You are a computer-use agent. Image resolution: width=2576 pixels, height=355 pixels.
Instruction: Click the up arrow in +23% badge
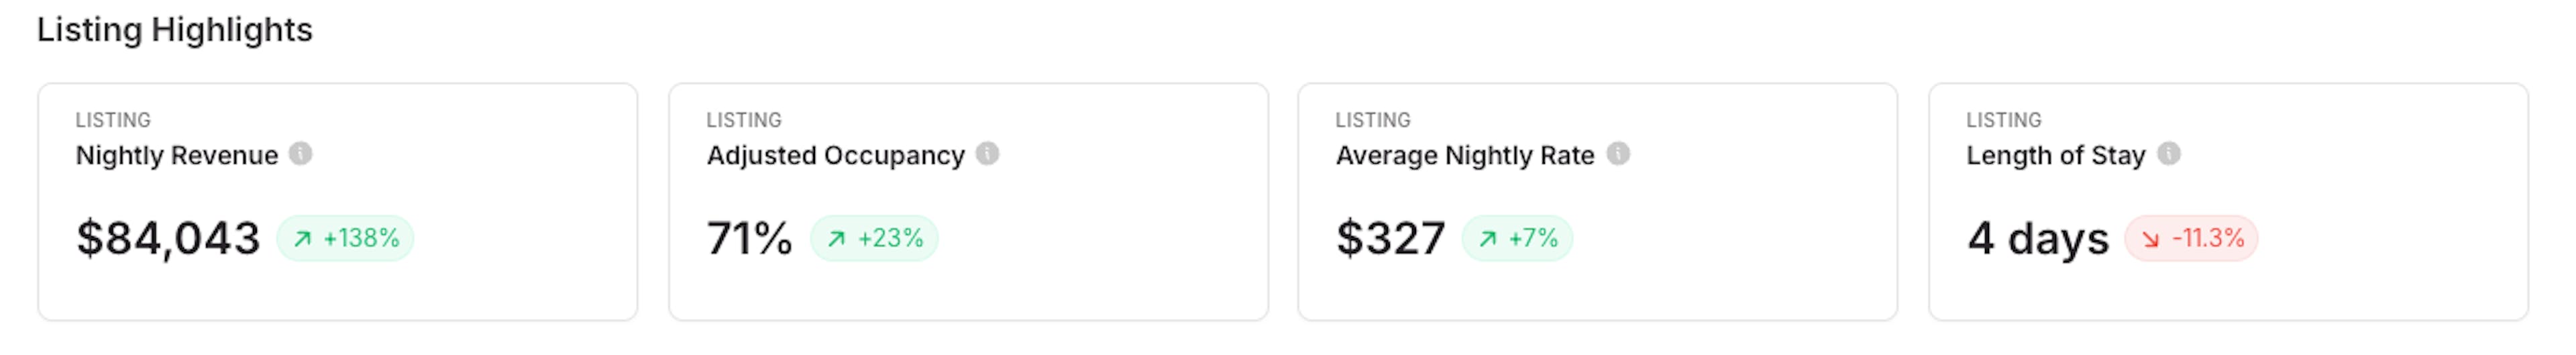pyautogui.click(x=836, y=239)
